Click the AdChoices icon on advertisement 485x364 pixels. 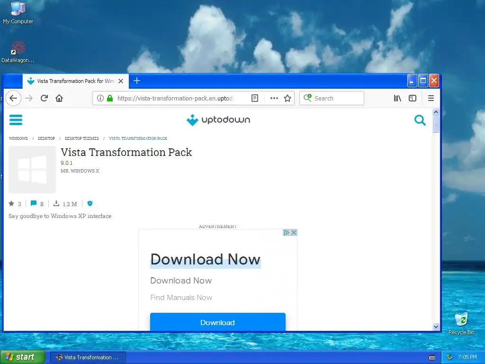click(287, 232)
